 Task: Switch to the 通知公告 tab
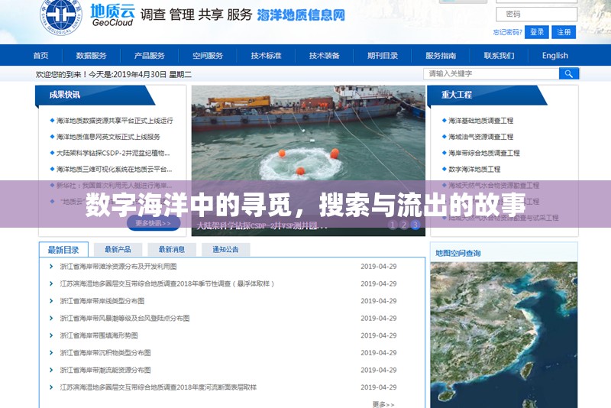pos(225,249)
